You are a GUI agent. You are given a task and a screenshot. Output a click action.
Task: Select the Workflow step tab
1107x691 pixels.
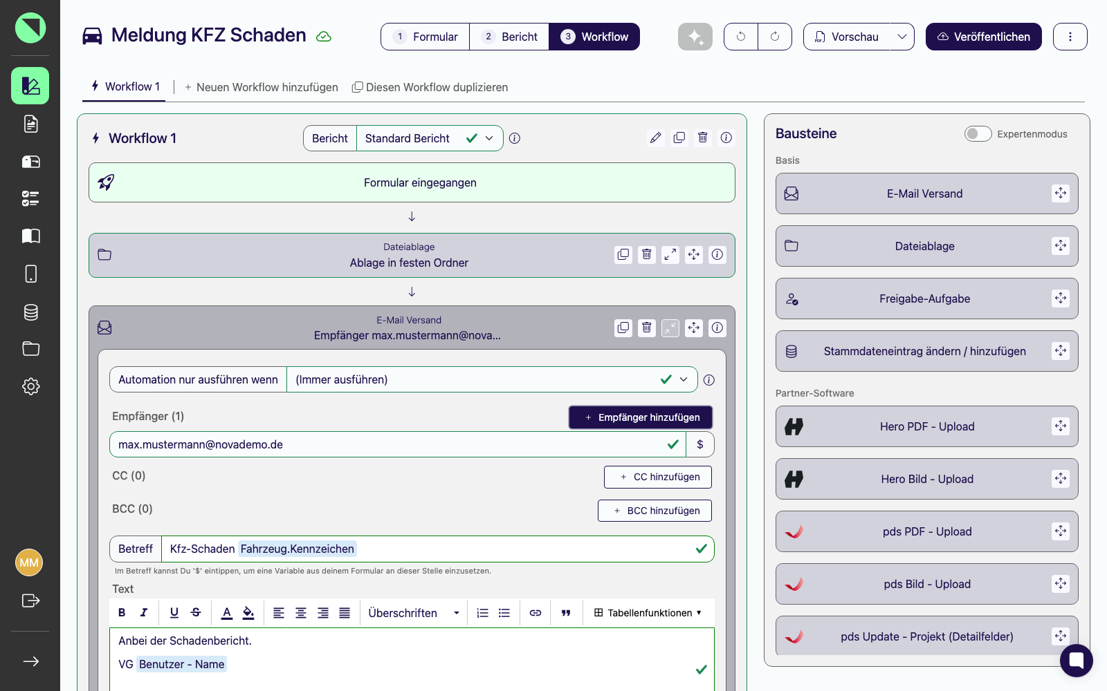pos(594,37)
